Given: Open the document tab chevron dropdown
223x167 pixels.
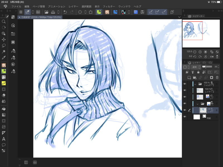Looking at the screenshot, I should coord(179,17).
